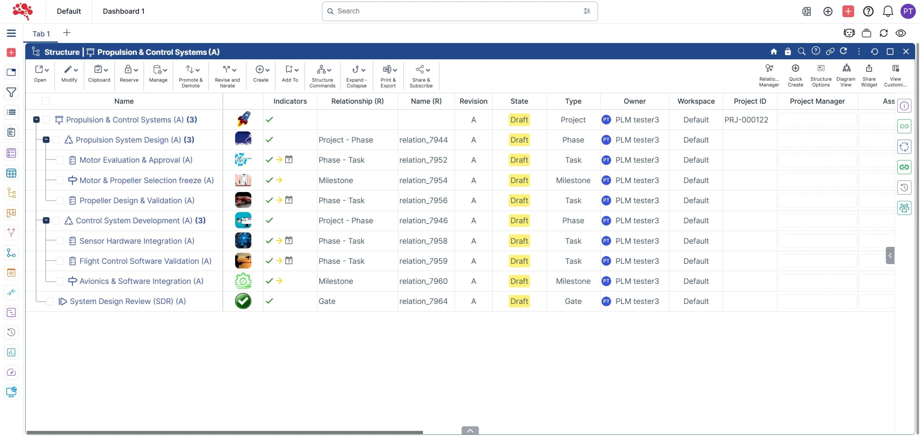Collapse Propulsion System Design node

[x=46, y=140]
